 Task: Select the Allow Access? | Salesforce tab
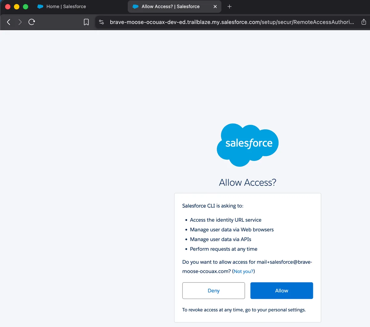pos(175,6)
